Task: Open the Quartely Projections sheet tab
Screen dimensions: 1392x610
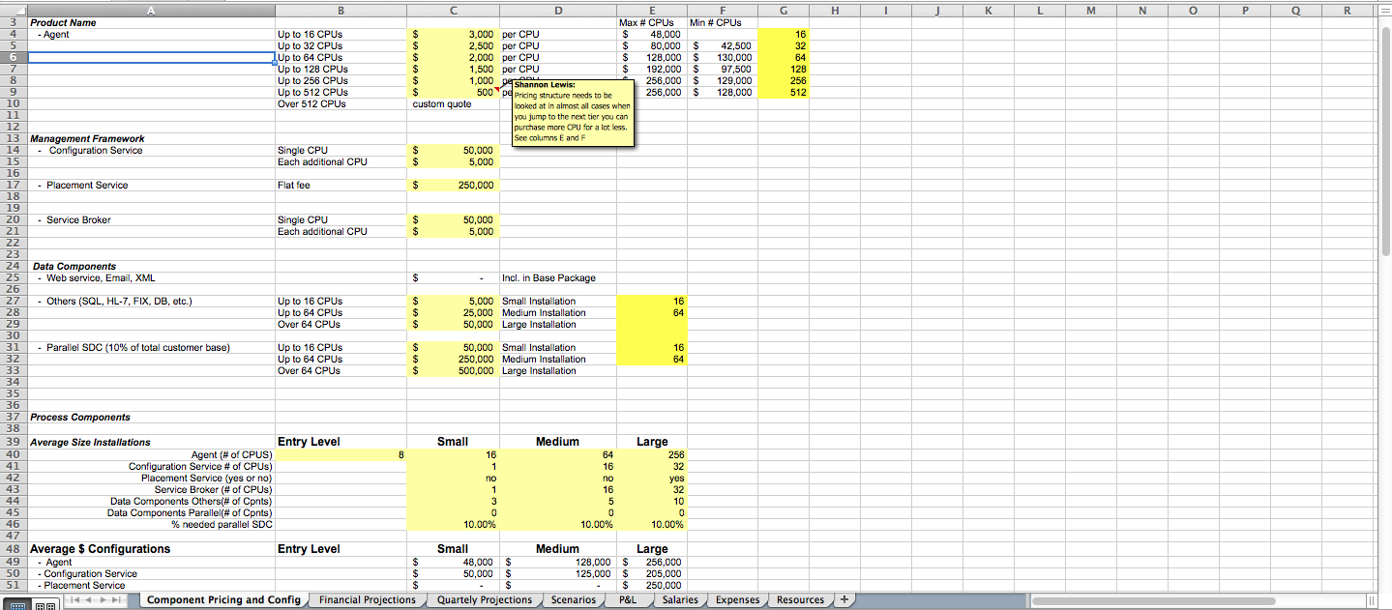Action: [485, 599]
